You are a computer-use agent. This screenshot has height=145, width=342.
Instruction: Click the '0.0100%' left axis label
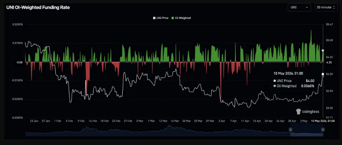(x=18, y=43)
